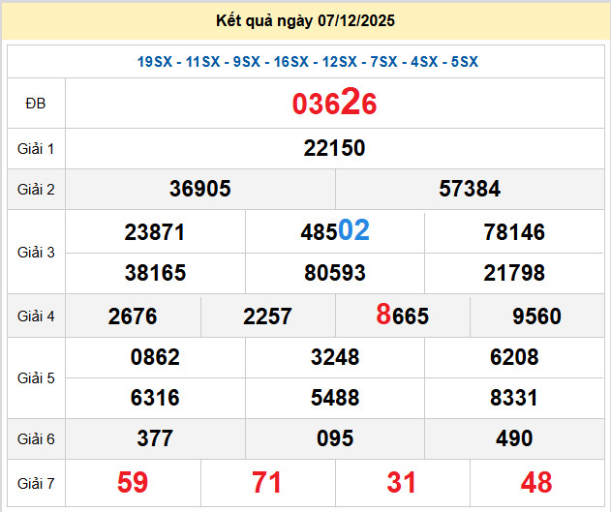
Task: Select Giải 5 number 8331
Action: pos(514,398)
